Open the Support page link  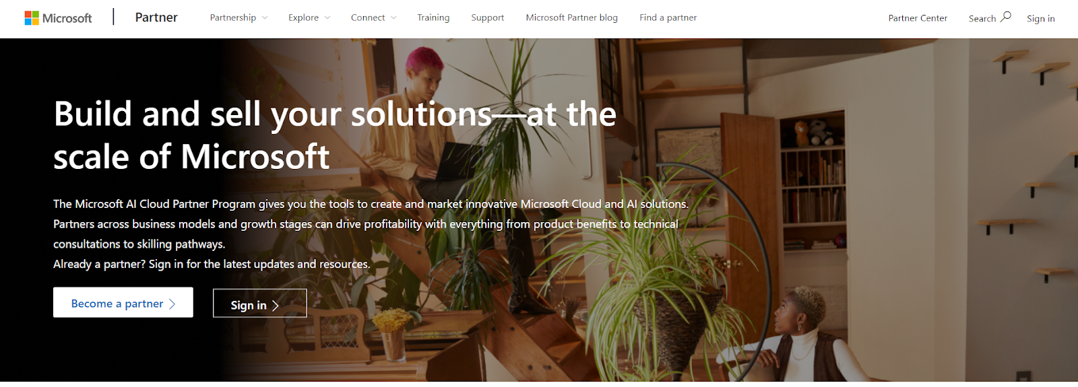click(x=488, y=18)
